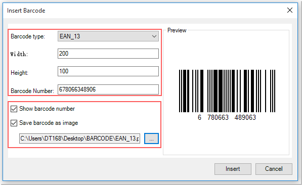Viewport: 302px width, 185px height.
Task: Click barcode digits 6 780663 489063
Action: click(x=227, y=117)
